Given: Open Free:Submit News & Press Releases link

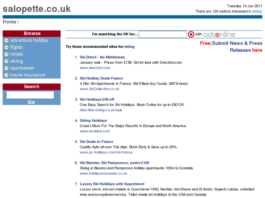Looking at the screenshot, I should point(231,47).
